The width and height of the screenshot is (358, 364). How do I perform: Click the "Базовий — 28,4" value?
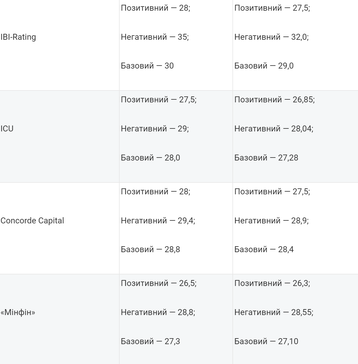tap(264, 249)
